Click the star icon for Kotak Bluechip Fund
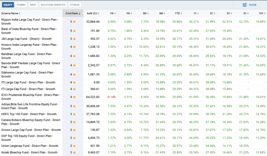The image size is (267, 156). (74, 152)
